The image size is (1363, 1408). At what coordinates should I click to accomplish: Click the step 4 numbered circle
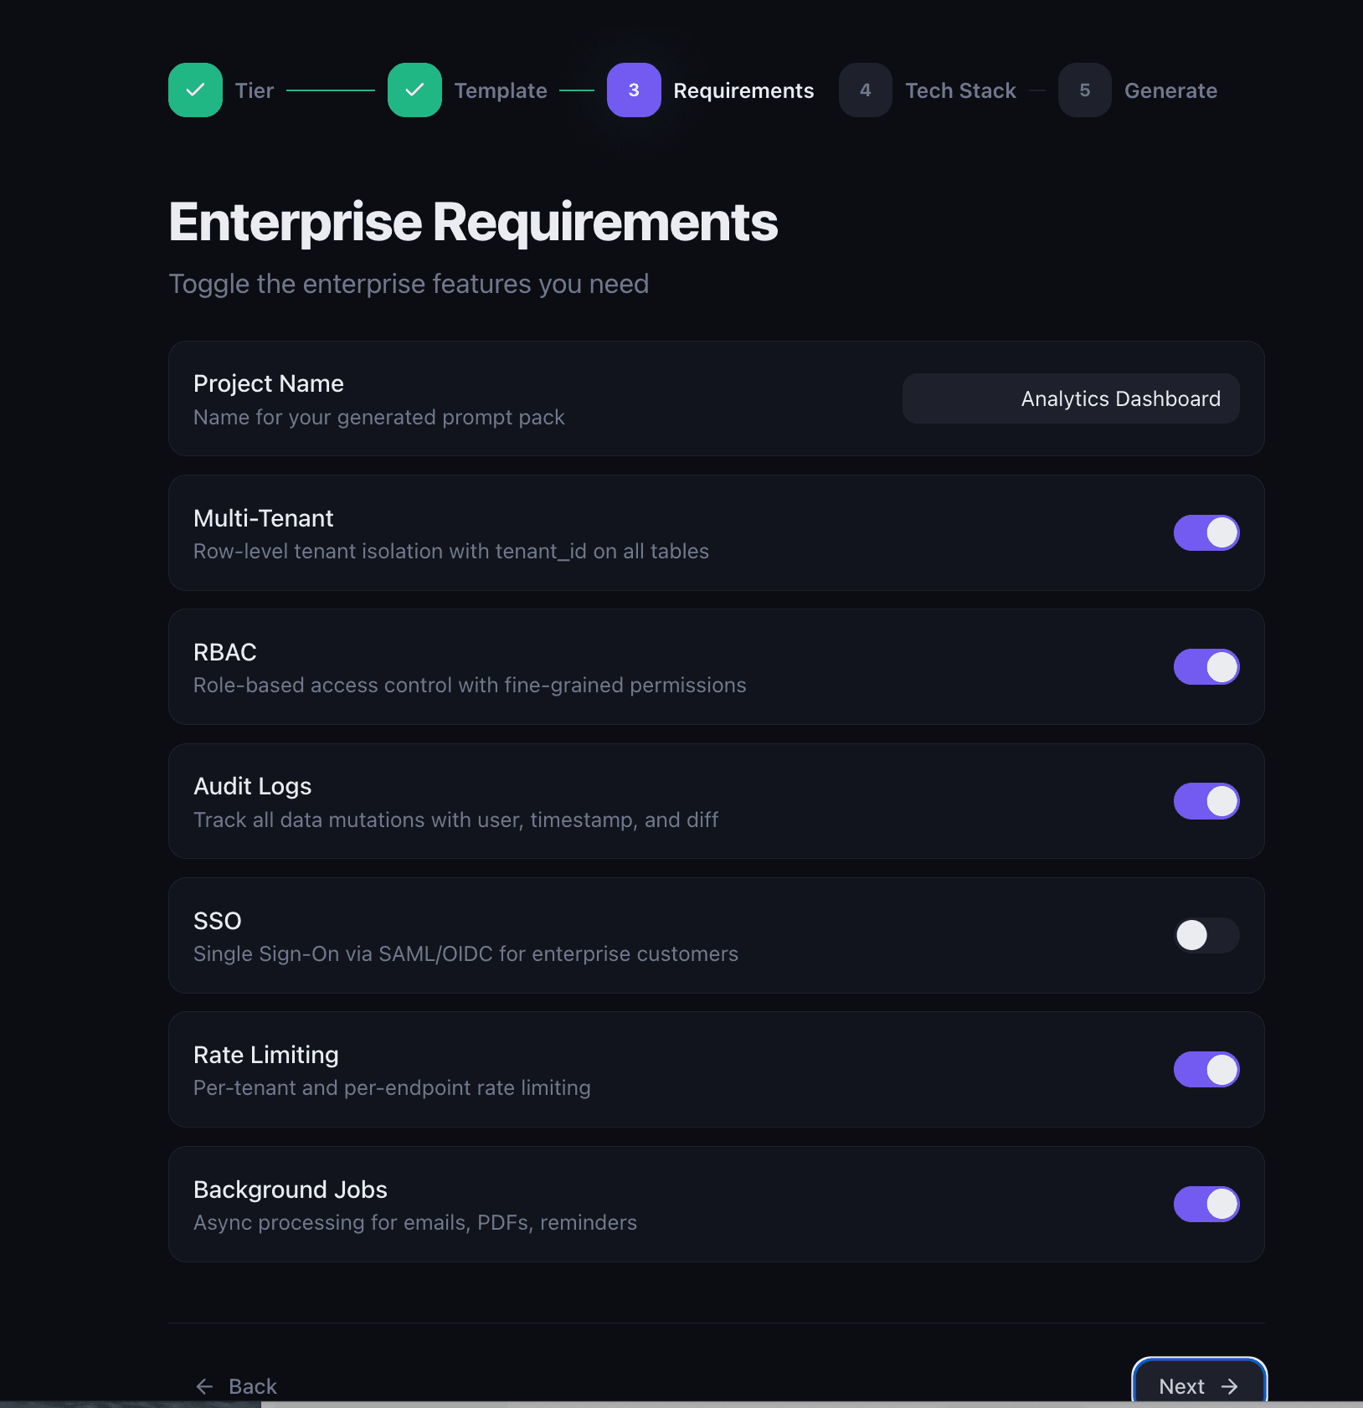[x=866, y=90]
